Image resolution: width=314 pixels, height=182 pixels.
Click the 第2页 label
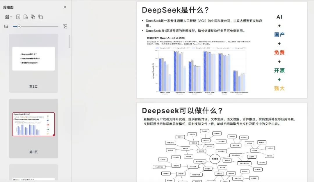pyautogui.click(x=33, y=86)
